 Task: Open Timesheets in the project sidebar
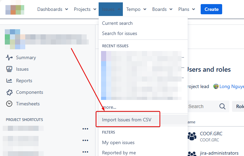pyautogui.click(x=28, y=104)
